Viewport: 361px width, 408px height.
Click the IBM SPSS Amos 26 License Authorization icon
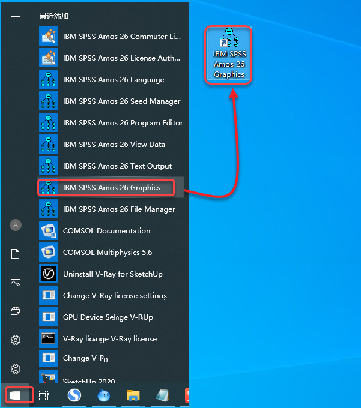[x=49, y=58]
